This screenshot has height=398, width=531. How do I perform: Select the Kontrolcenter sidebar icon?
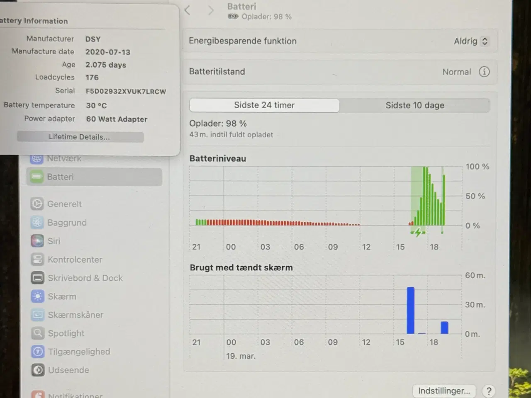click(37, 260)
